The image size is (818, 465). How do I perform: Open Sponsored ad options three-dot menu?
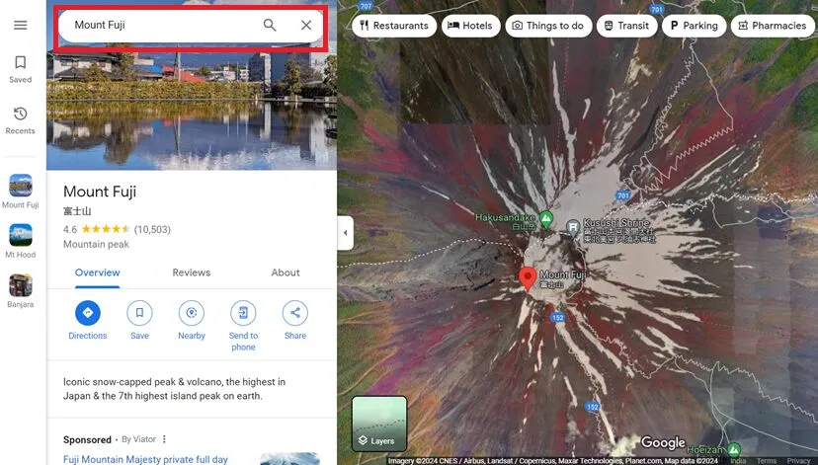click(164, 439)
